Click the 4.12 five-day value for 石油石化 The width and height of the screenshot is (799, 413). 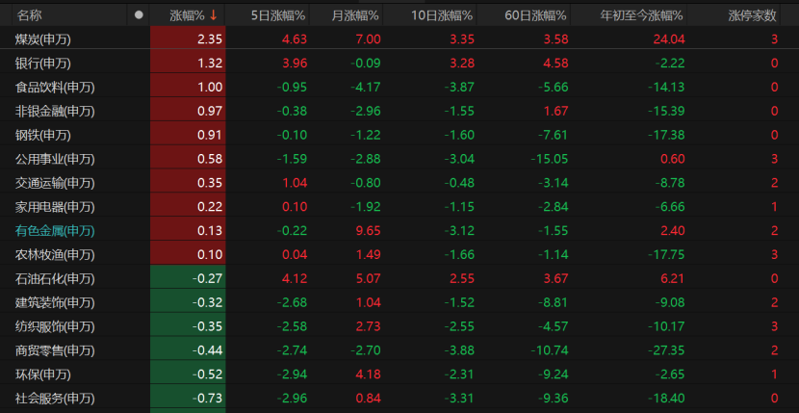pos(294,279)
